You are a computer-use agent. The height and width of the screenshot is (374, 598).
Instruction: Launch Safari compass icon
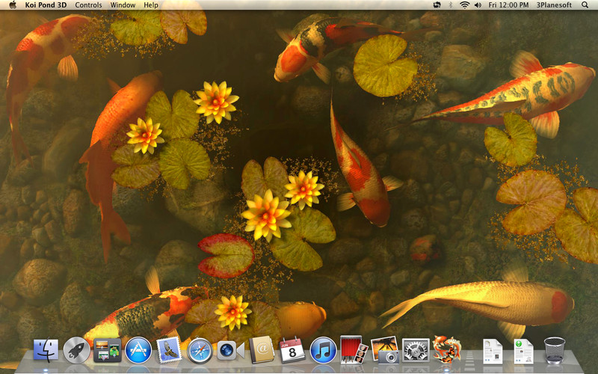tap(200, 349)
